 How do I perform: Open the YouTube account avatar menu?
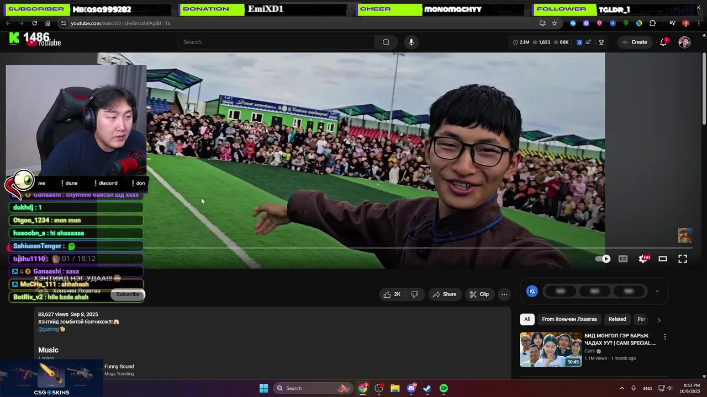coord(684,42)
